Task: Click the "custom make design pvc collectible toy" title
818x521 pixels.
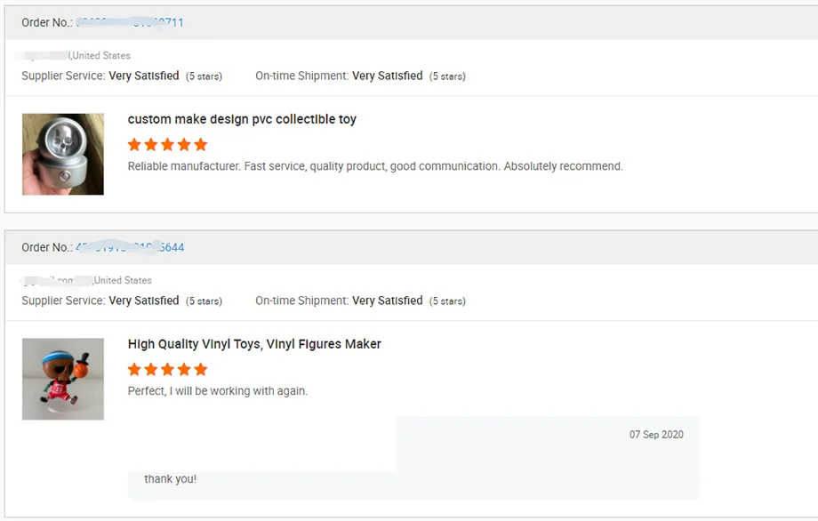Action: [x=242, y=119]
